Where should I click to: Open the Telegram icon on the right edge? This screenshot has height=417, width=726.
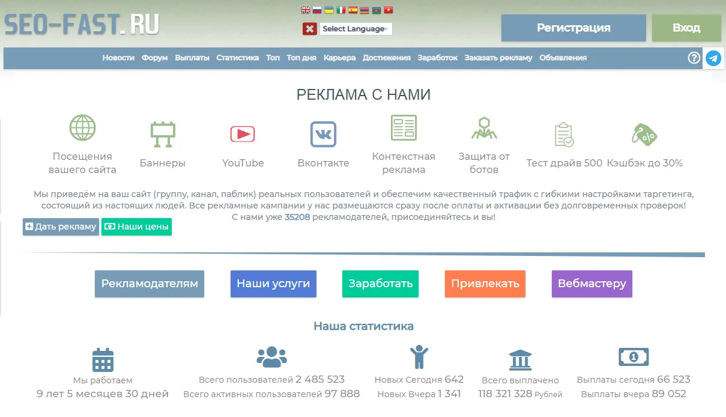pos(713,58)
